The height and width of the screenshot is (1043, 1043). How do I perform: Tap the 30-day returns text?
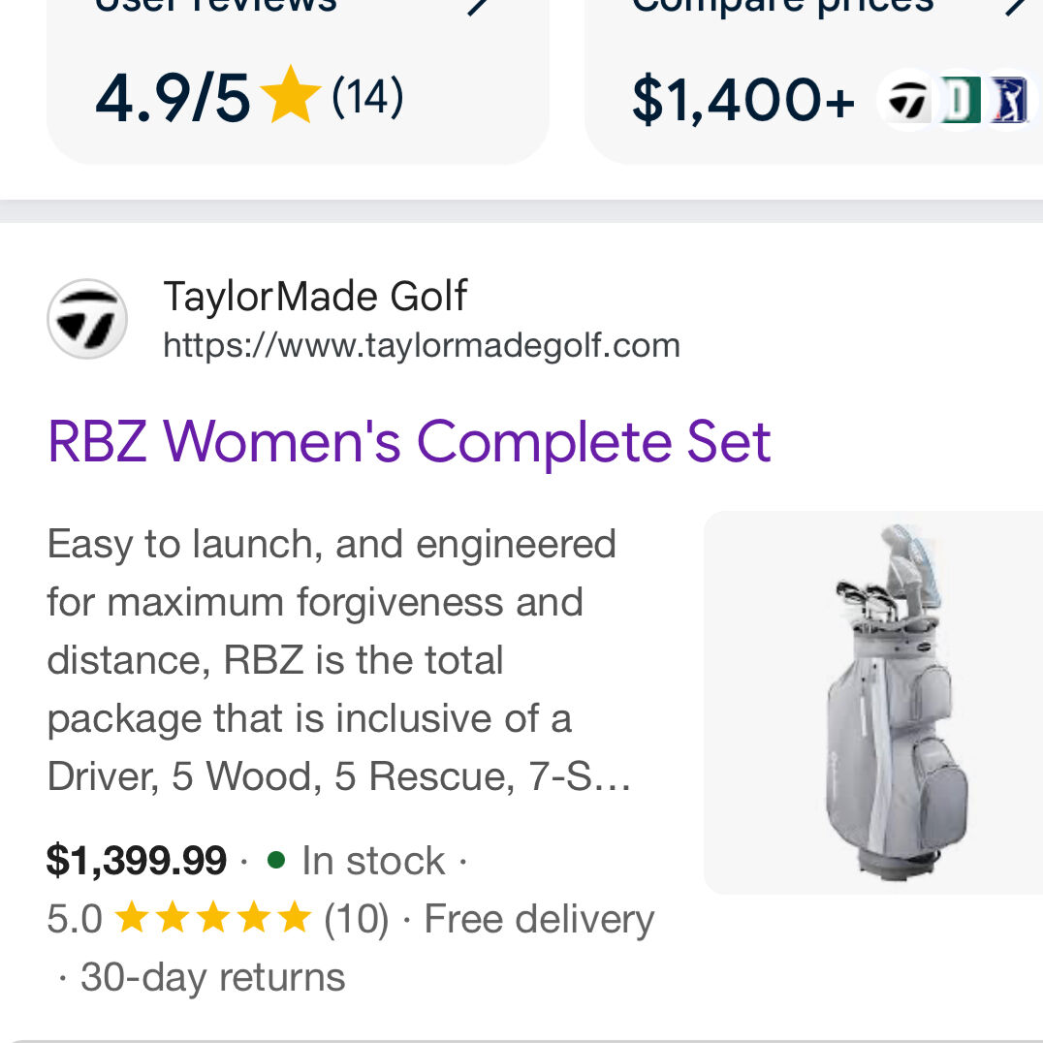[212, 977]
